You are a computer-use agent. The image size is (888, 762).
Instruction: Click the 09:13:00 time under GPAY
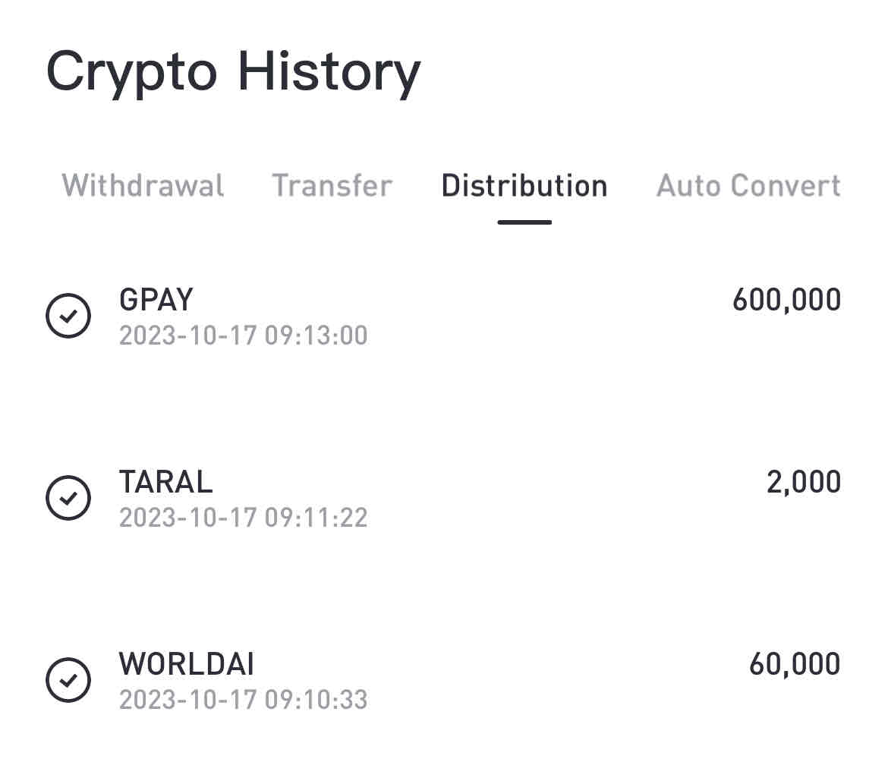tap(316, 335)
